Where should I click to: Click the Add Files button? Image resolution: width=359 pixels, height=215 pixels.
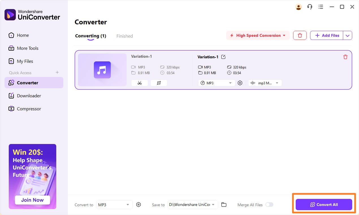pyautogui.click(x=327, y=35)
